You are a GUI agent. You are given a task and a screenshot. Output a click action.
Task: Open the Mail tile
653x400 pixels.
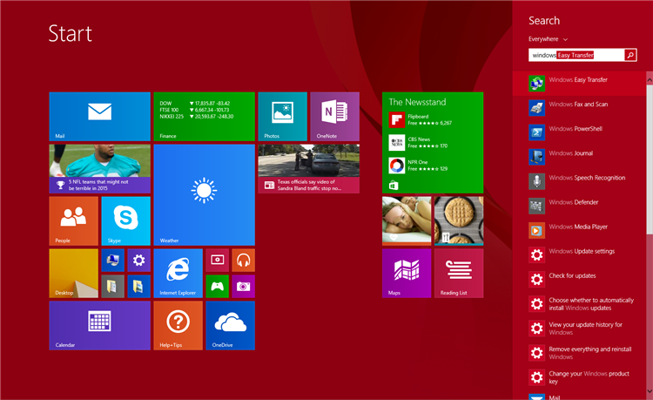pos(99,117)
